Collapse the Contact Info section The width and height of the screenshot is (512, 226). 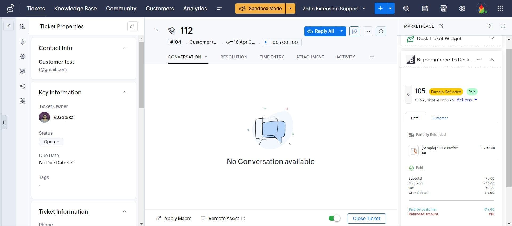click(x=124, y=48)
